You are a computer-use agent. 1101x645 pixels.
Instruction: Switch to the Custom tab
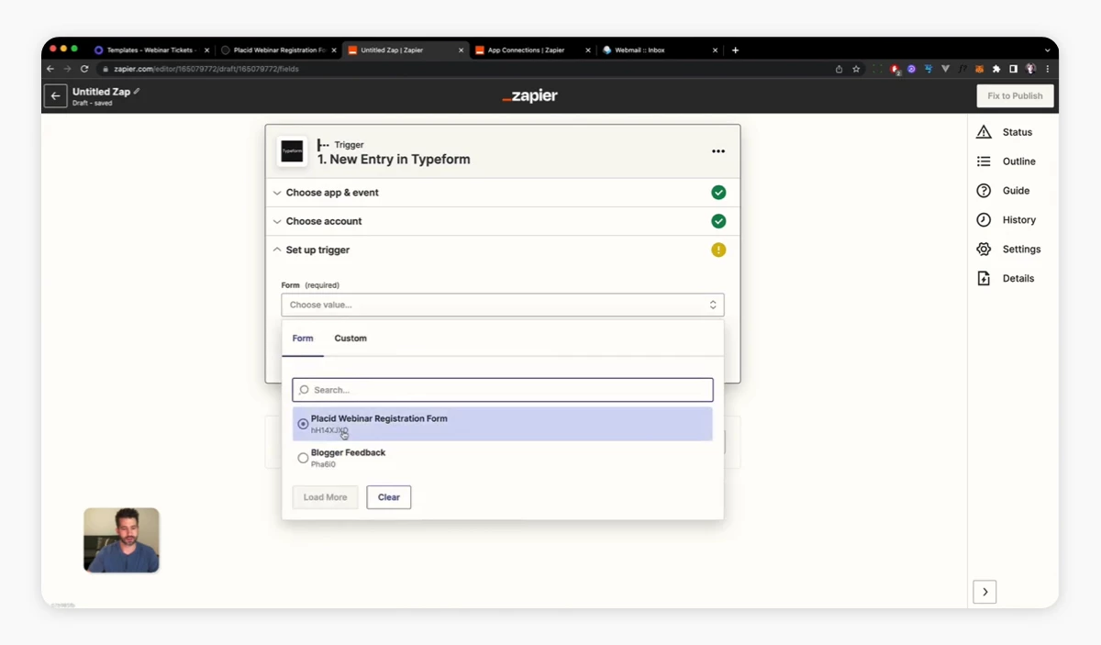(350, 339)
